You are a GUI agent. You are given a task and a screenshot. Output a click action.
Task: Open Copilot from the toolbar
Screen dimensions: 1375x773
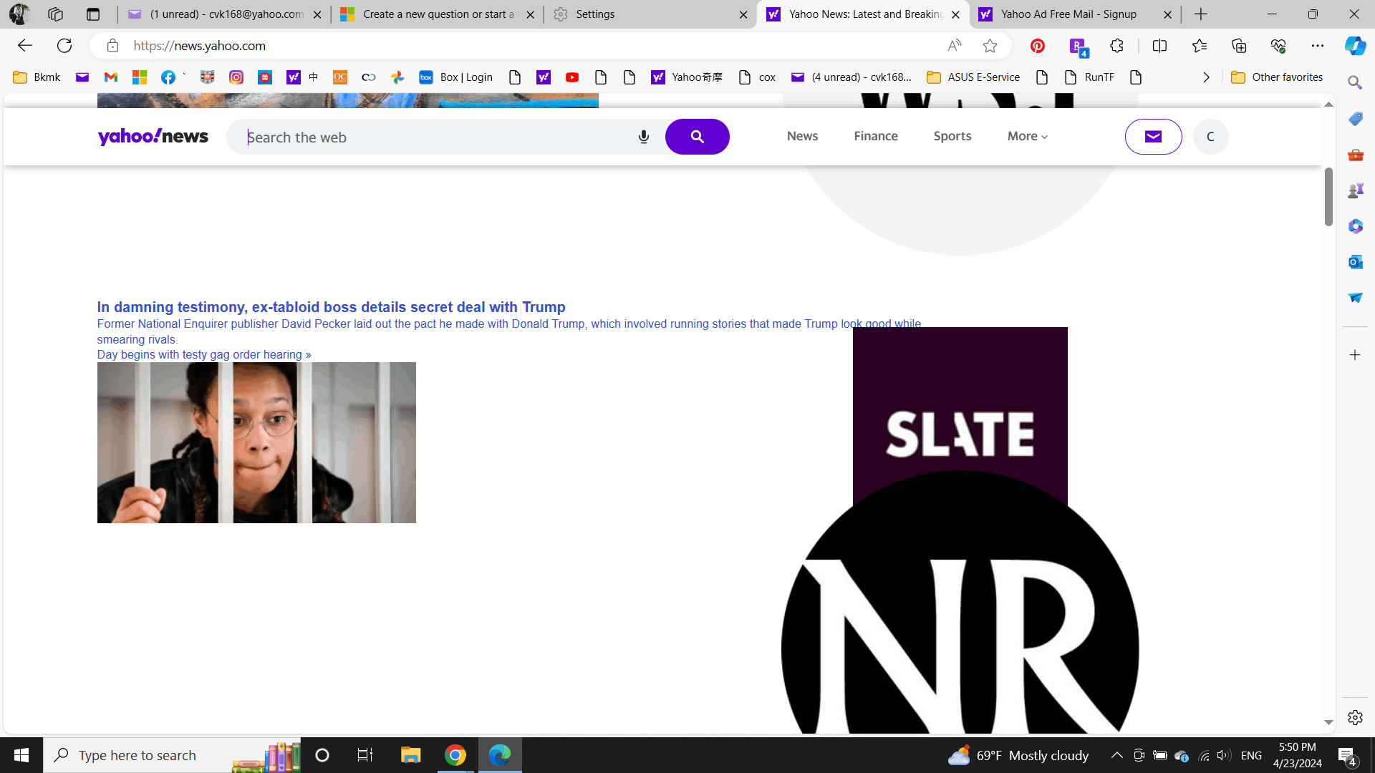[x=1354, y=46]
